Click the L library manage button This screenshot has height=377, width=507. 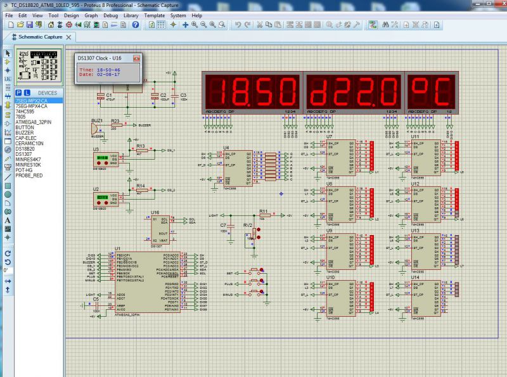tap(27, 93)
